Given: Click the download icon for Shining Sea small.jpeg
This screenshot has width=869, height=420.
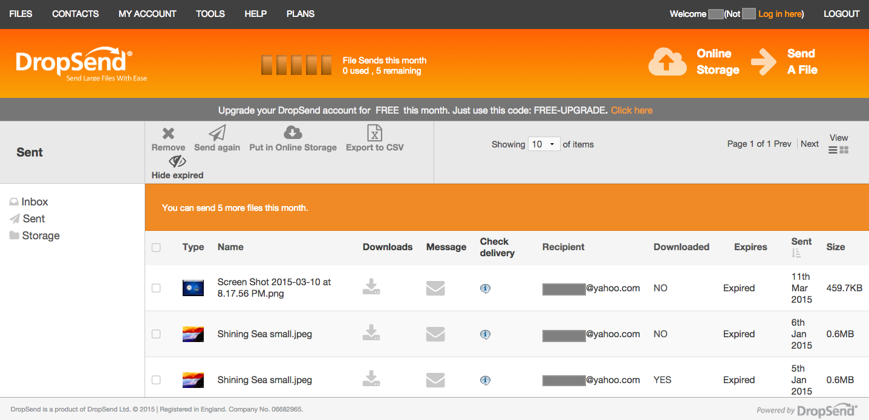Looking at the screenshot, I should click(371, 334).
